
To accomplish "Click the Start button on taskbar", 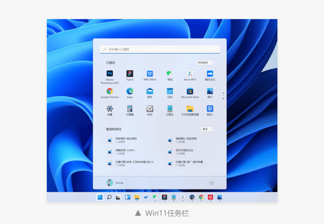I will (x=100, y=197).
